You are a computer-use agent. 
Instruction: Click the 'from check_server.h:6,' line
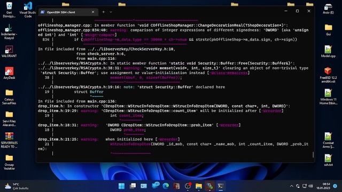click(x=101, y=54)
